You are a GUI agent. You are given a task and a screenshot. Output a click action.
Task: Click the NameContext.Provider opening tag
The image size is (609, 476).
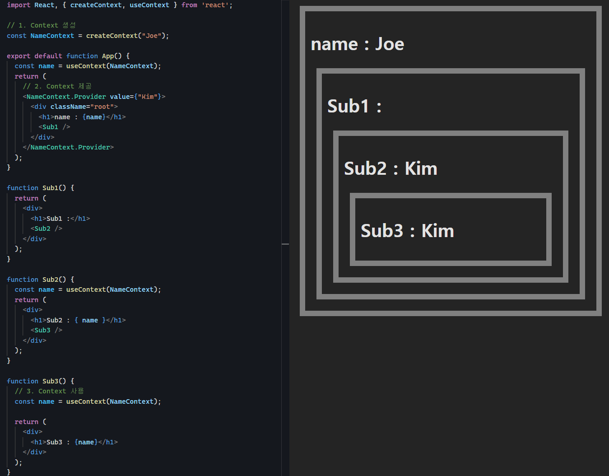(x=94, y=97)
